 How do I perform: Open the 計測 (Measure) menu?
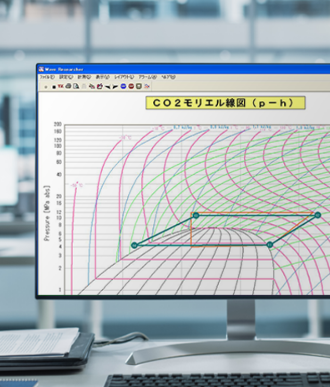[84, 77]
